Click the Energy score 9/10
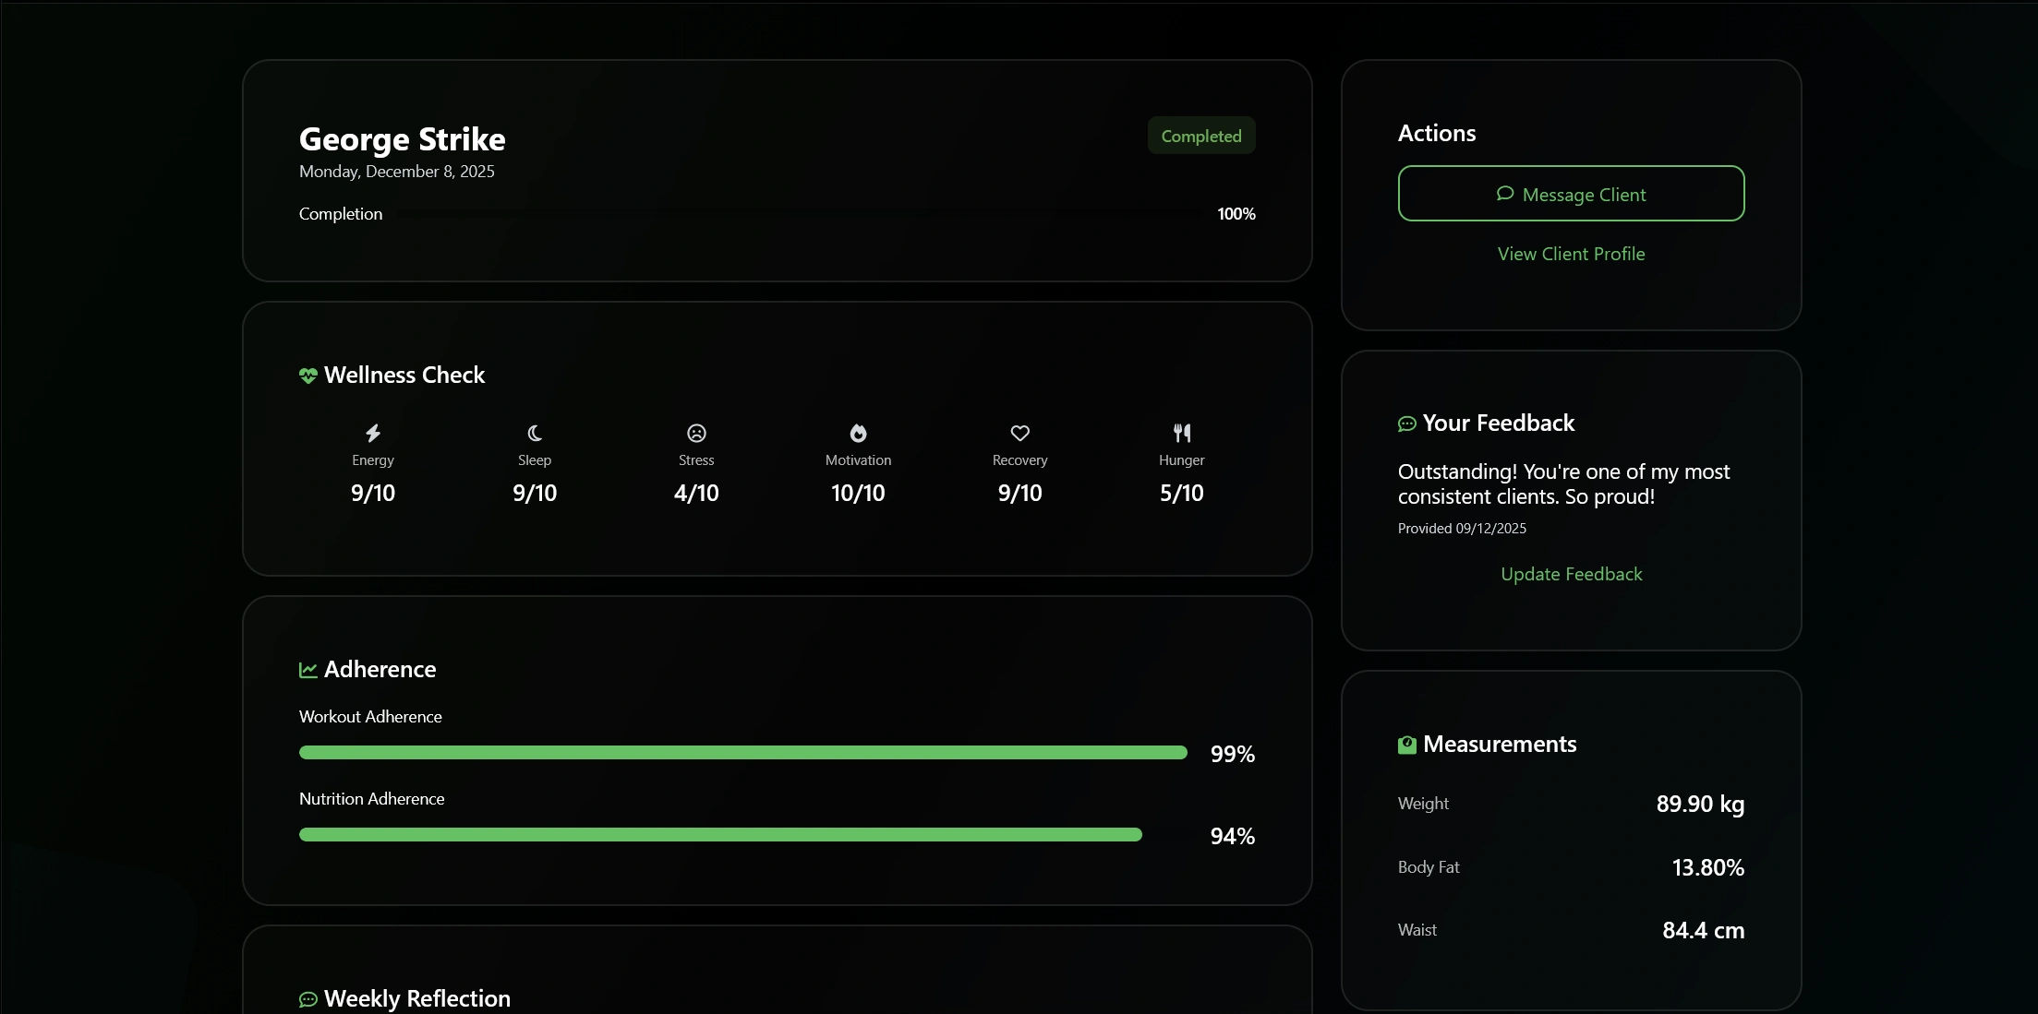 coord(373,494)
